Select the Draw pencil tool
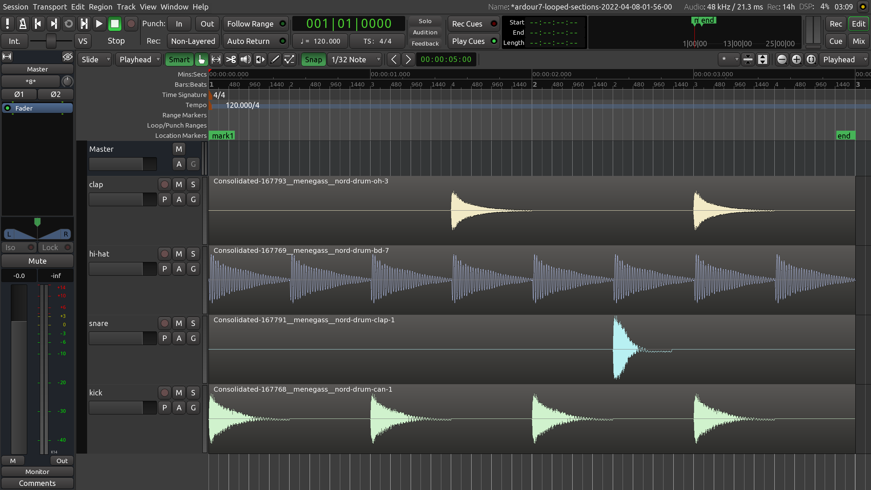 pos(275,60)
